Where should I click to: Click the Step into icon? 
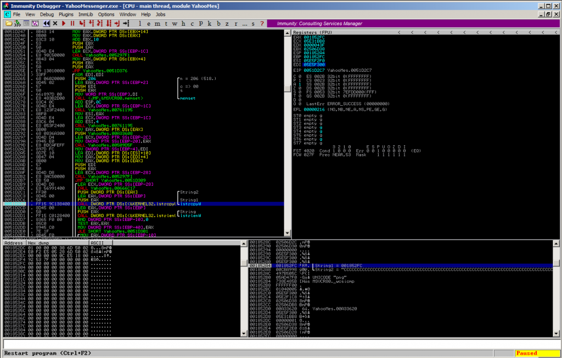(x=82, y=24)
